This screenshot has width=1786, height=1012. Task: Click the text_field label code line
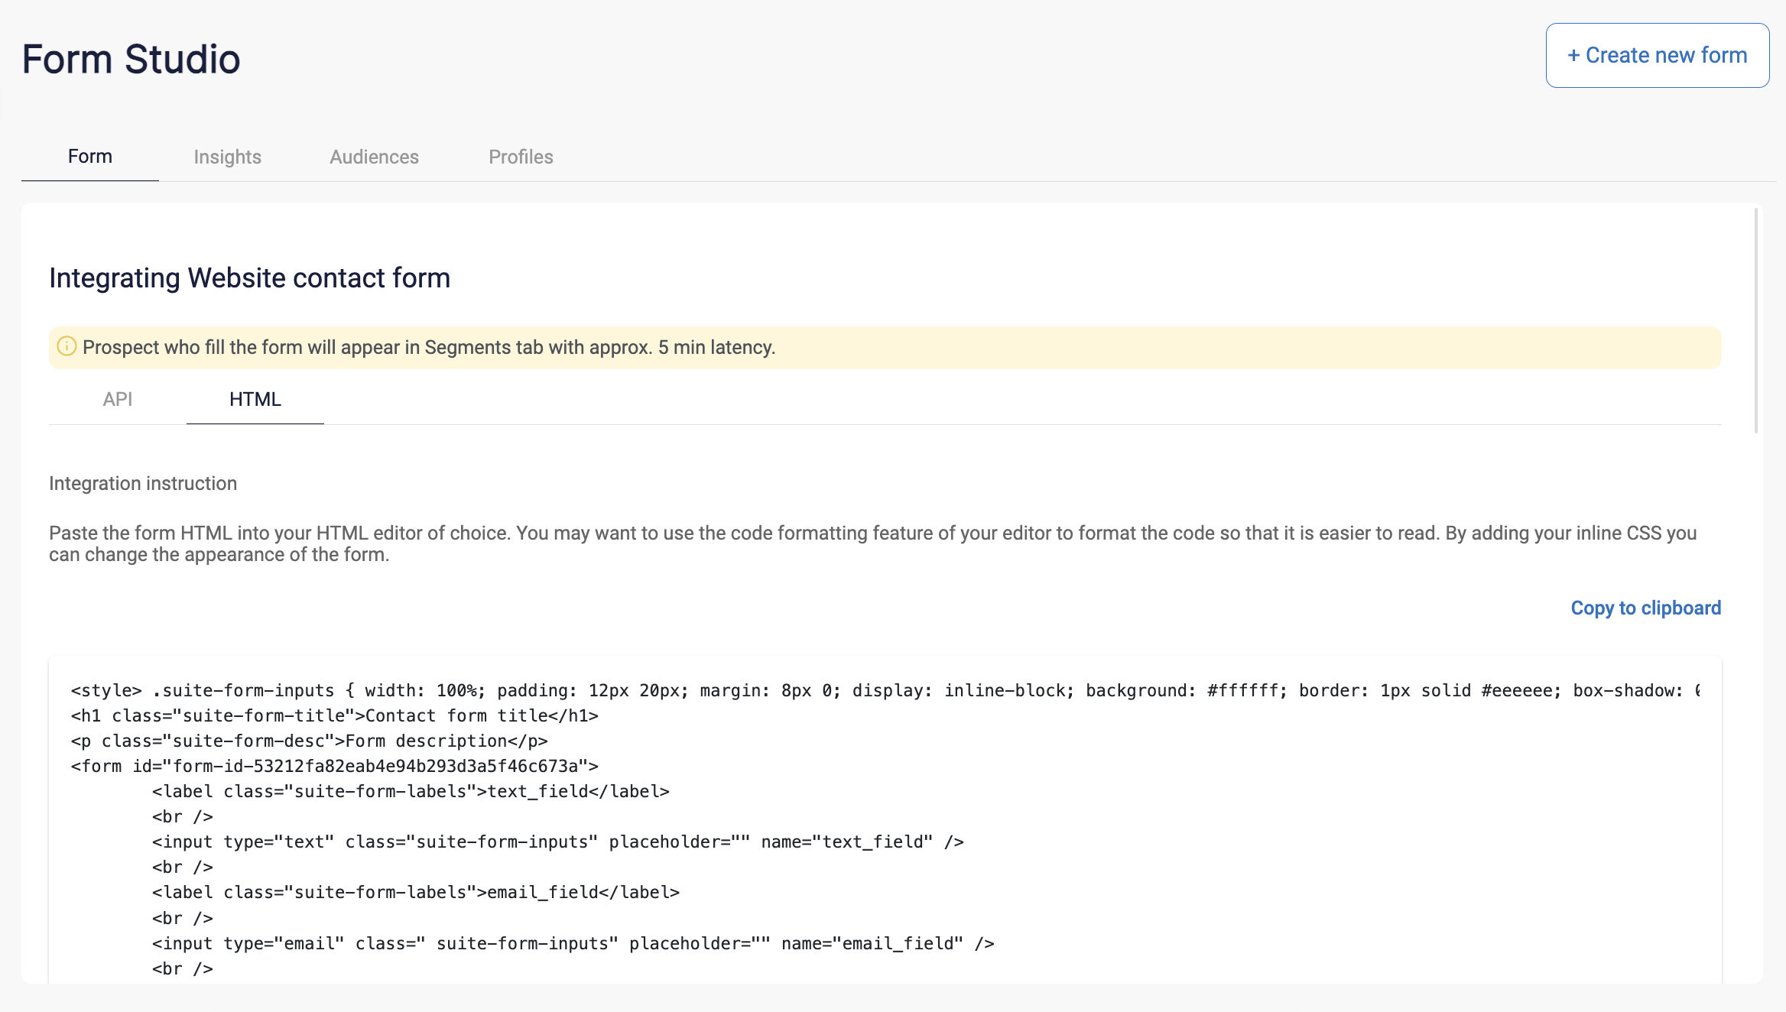pos(411,792)
